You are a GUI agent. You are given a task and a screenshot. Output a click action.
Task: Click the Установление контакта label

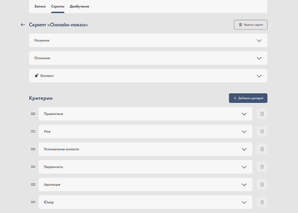coord(61,149)
